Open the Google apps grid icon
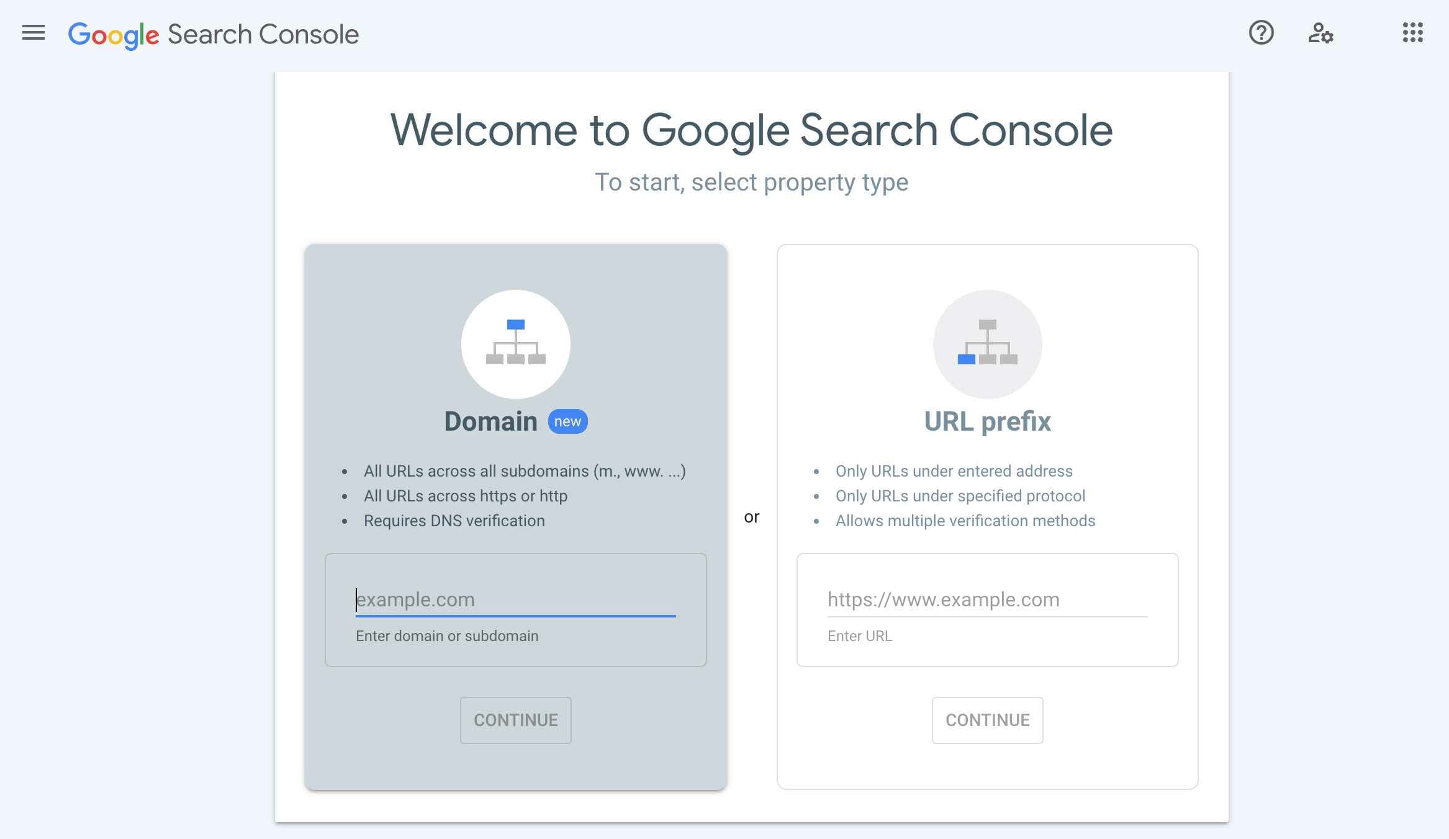This screenshot has width=1449, height=839. click(x=1412, y=32)
